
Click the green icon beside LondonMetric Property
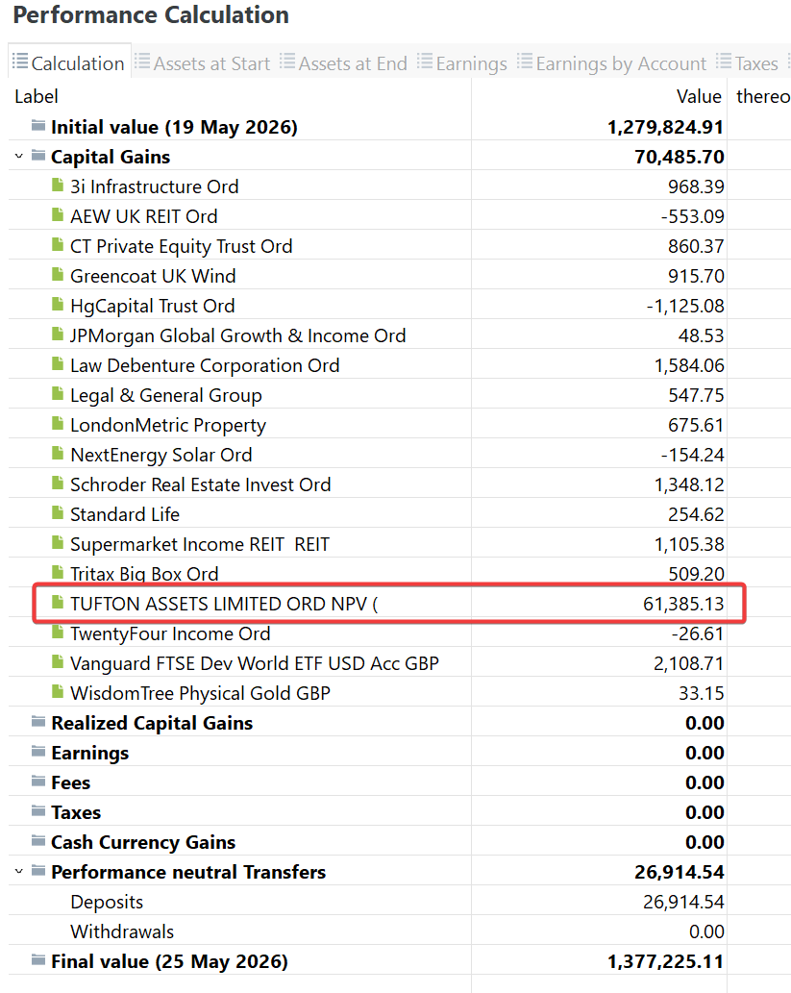point(58,423)
